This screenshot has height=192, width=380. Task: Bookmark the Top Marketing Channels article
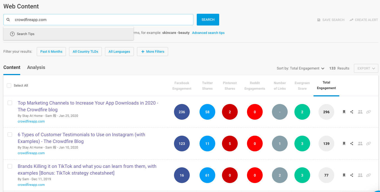(344, 112)
